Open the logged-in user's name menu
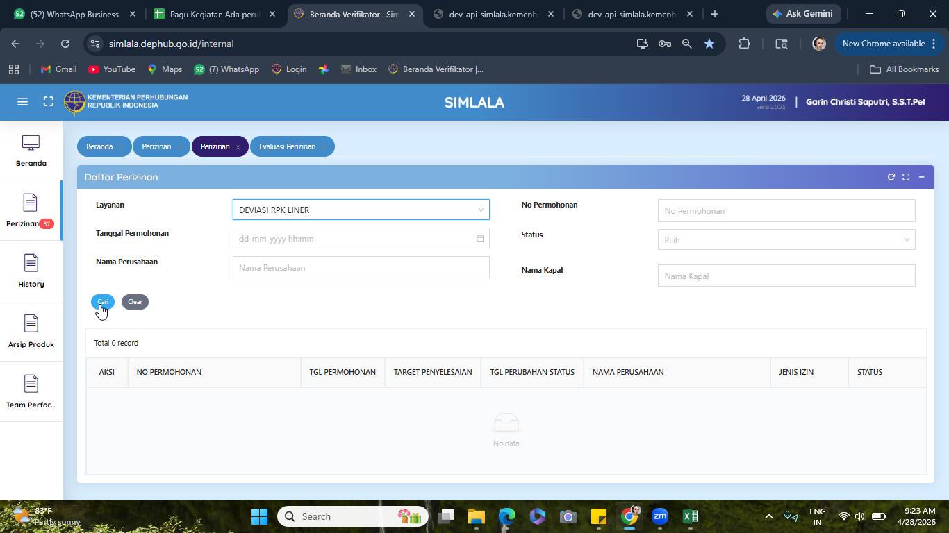949x533 pixels. point(865,102)
